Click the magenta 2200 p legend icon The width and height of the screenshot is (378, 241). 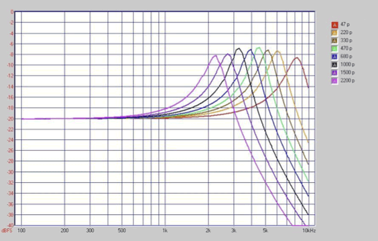(x=334, y=81)
